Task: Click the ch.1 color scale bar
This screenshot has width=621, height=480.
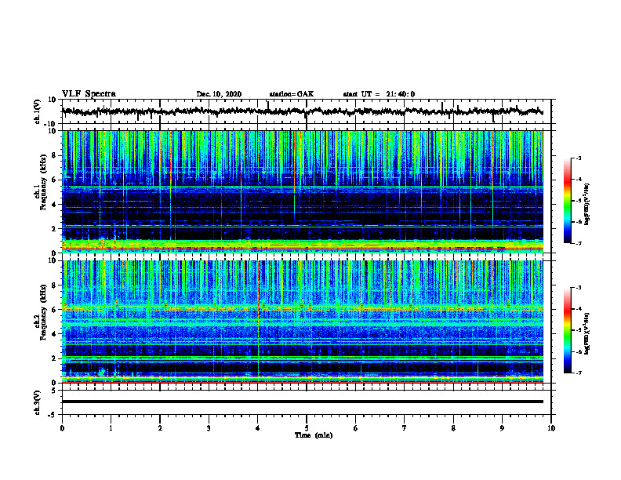Action: [567, 201]
